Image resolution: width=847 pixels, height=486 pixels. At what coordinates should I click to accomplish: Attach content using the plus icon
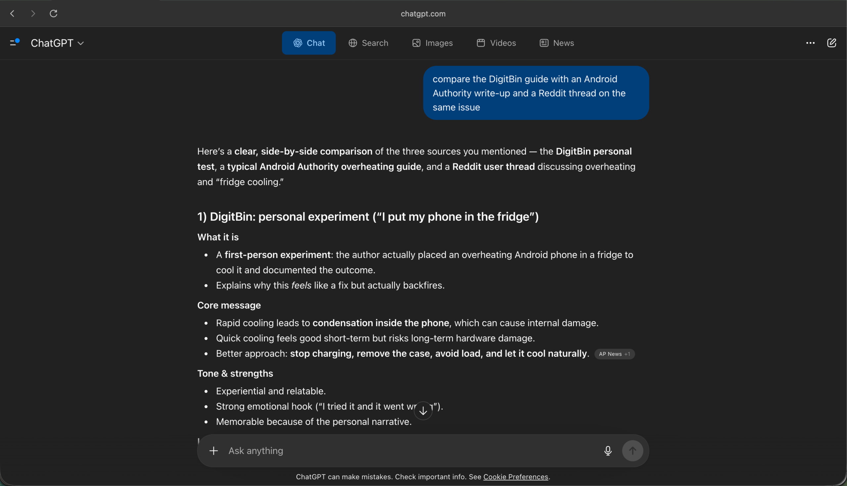[x=214, y=451]
